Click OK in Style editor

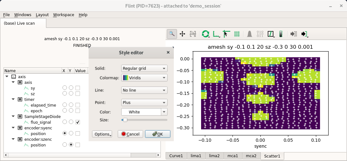tap(158, 134)
